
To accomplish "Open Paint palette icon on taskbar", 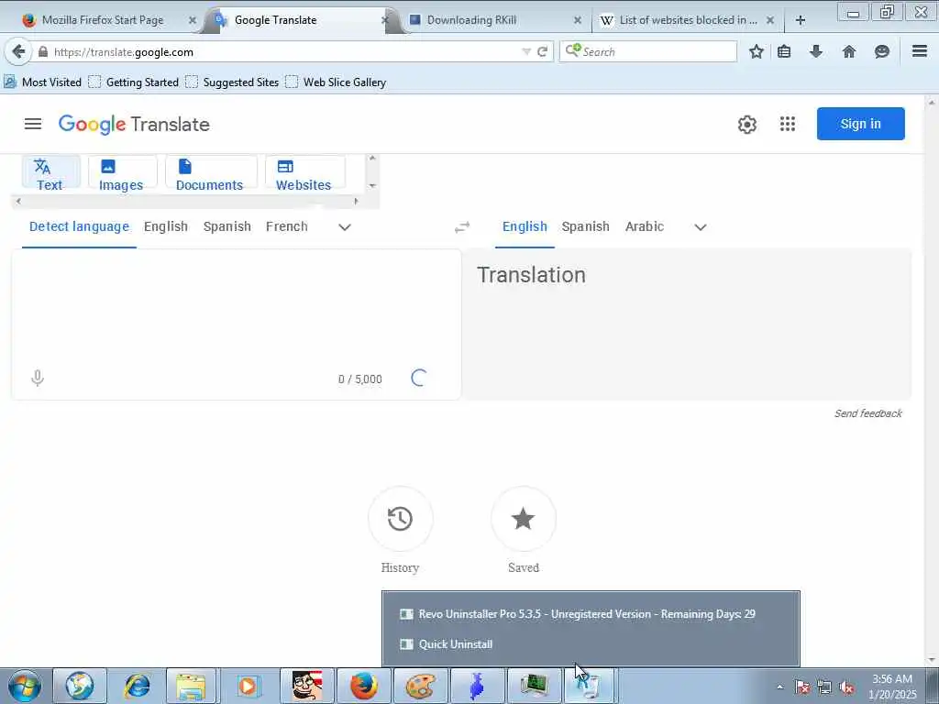I will [420, 686].
